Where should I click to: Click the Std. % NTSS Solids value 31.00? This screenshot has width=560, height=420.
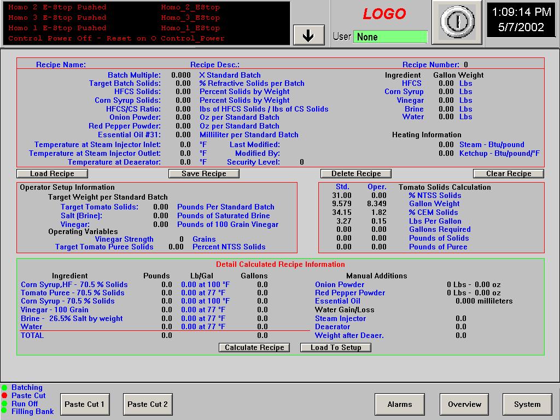click(x=342, y=195)
